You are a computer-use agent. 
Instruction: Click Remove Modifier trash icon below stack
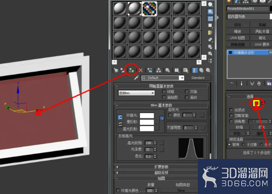[x=259, y=83]
